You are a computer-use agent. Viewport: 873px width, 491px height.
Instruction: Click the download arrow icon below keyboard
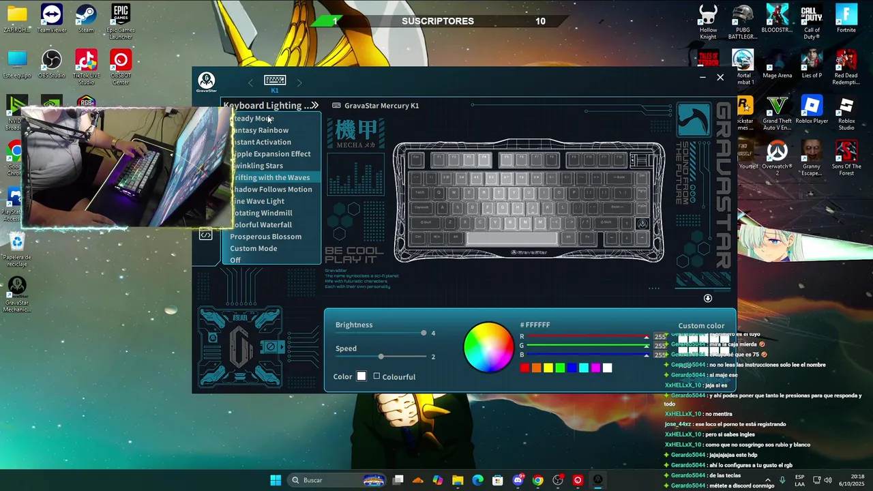[707, 298]
